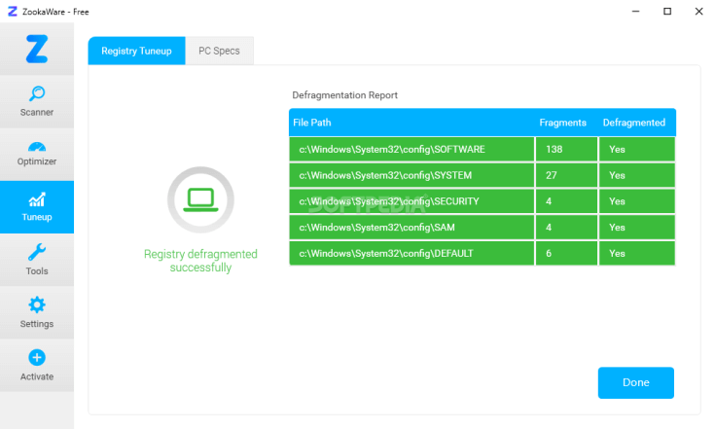The image size is (715, 429).
Task: Select the config\SAM file path row
Action: pyautogui.click(x=411, y=227)
